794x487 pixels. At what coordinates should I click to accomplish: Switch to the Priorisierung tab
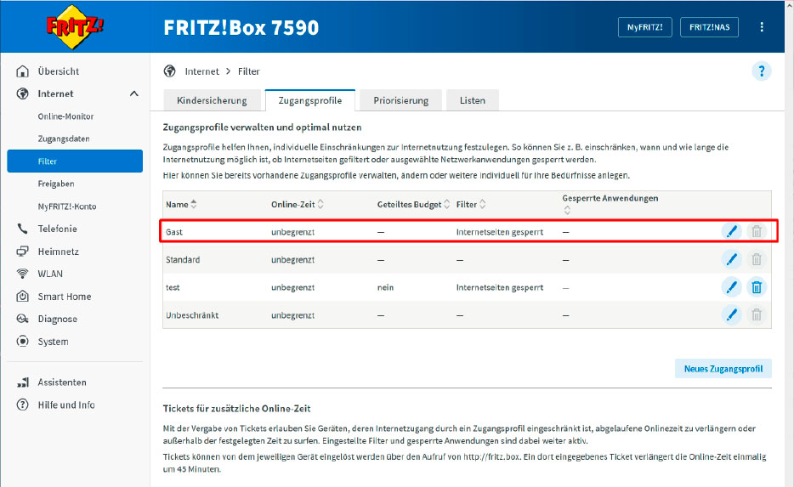tap(400, 100)
